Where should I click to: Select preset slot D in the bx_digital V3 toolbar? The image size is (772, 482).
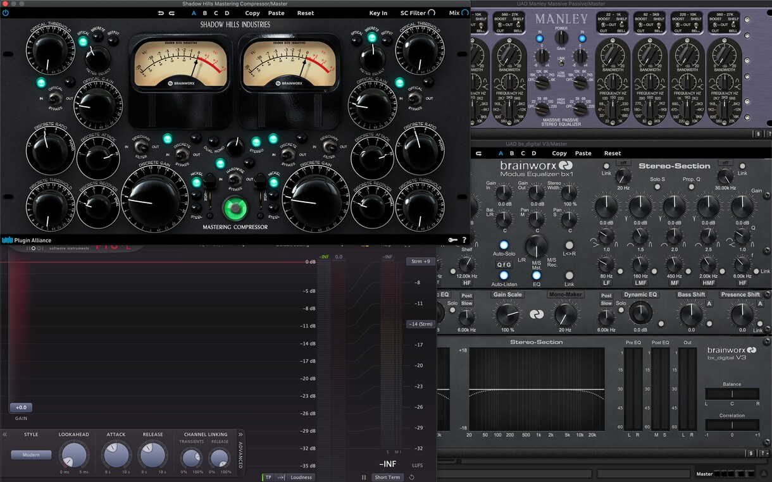(x=534, y=153)
